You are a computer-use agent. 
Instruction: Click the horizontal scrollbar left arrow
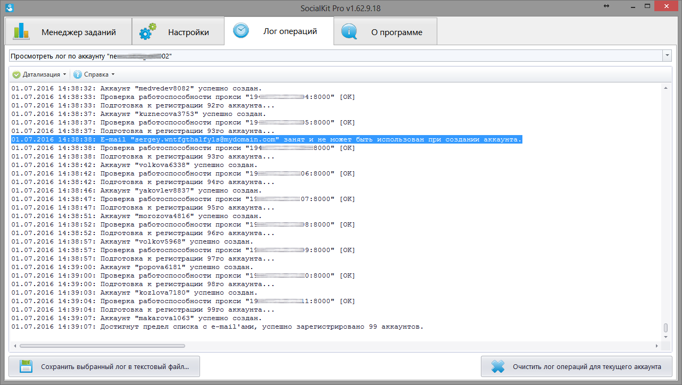pyautogui.click(x=14, y=346)
